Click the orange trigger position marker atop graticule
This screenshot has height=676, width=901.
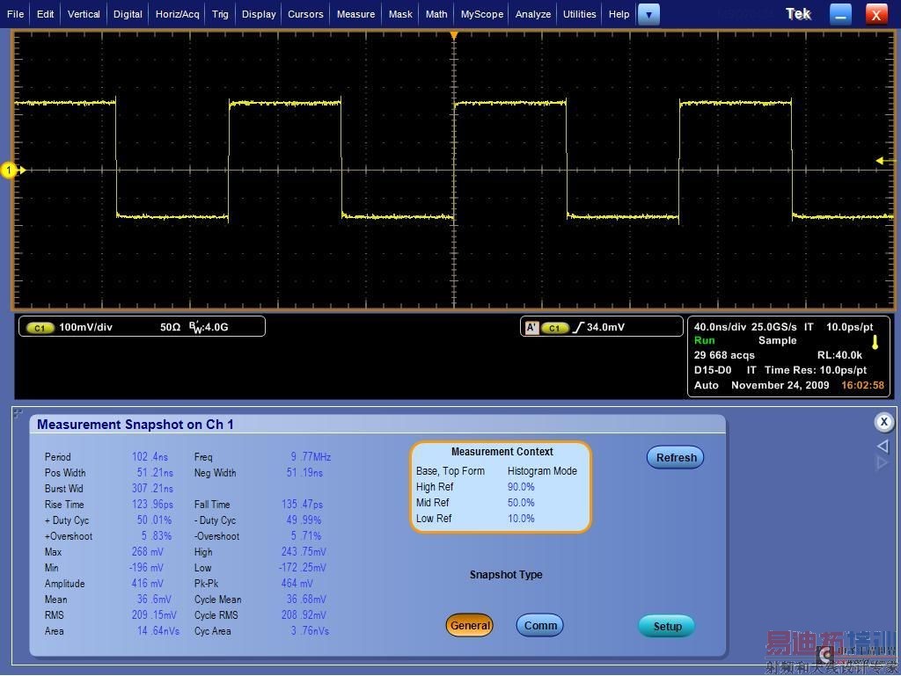pos(454,35)
